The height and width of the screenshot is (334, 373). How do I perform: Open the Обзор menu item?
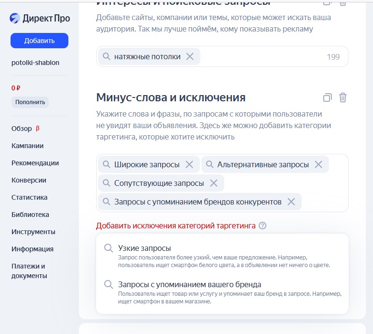point(22,129)
